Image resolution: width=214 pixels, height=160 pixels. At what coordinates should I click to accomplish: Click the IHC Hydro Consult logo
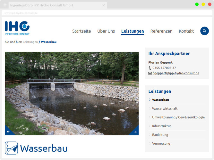pos(17,28)
